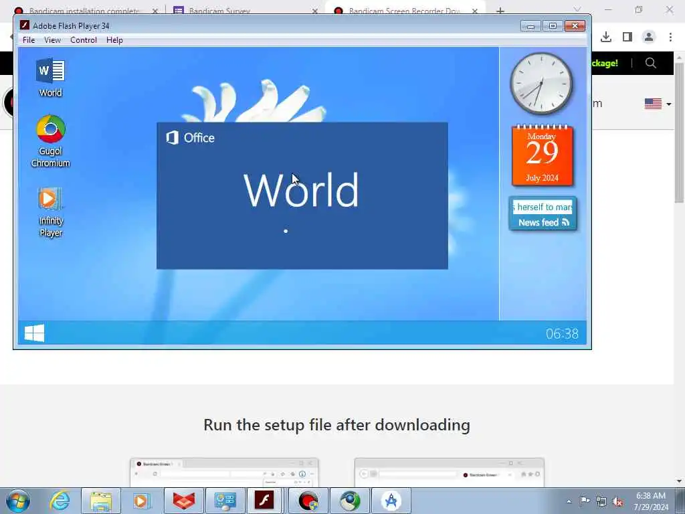Open Internet Explorer from taskbar
Viewport: 685px width, 514px height.
[x=60, y=501]
